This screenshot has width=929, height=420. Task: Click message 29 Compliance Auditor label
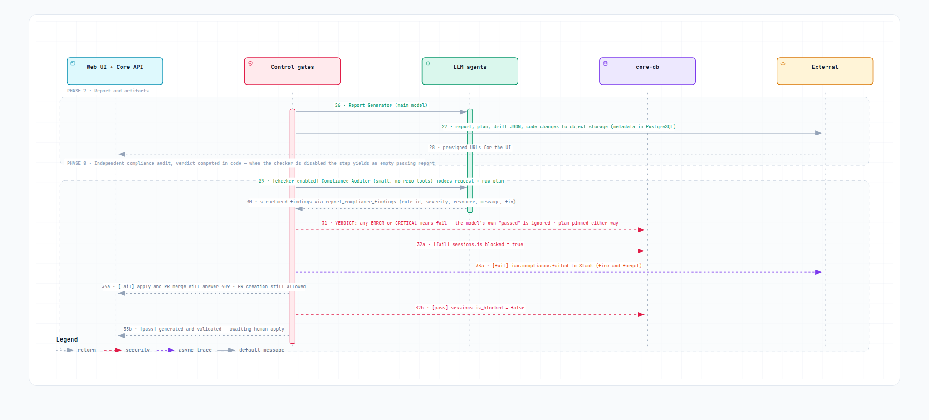coord(381,181)
